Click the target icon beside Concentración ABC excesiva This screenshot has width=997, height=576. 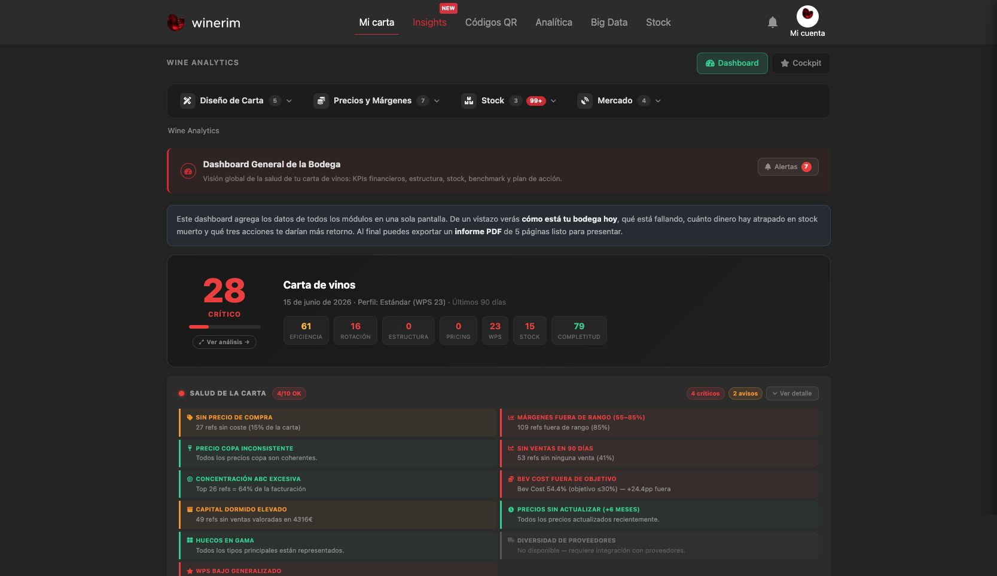point(190,479)
